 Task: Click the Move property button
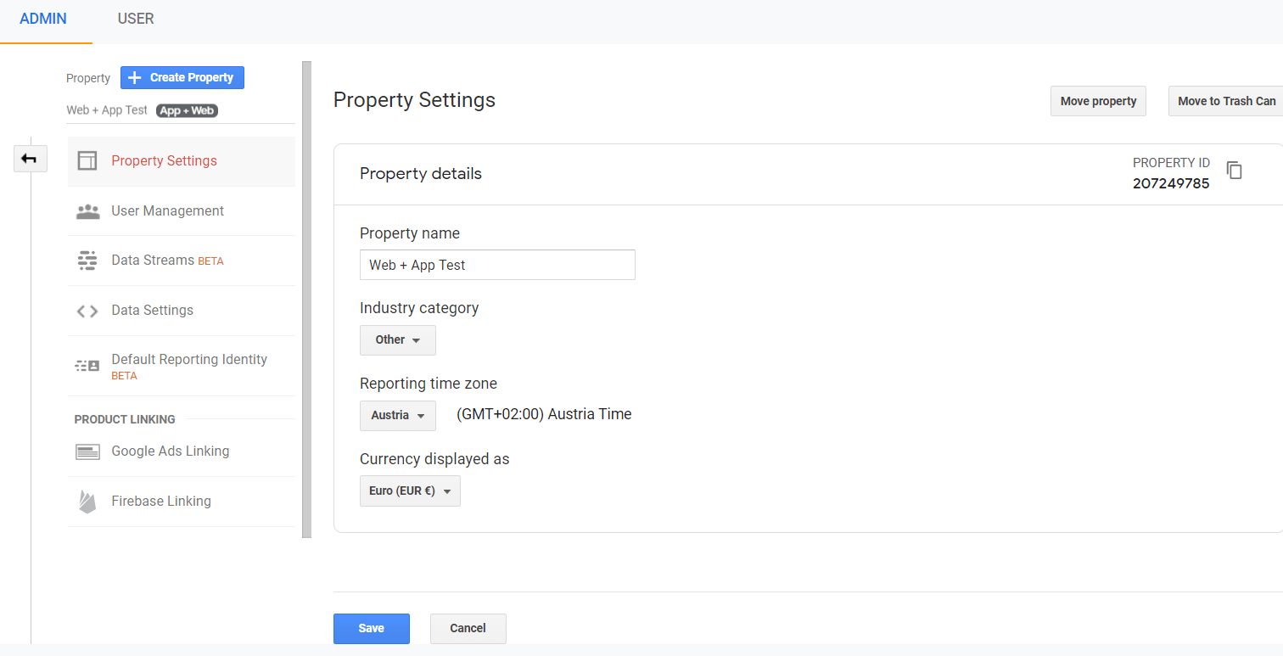coord(1098,101)
